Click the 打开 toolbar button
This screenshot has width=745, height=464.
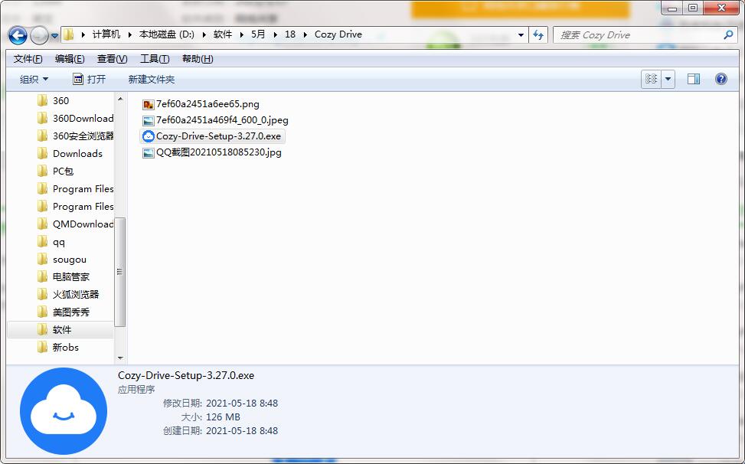click(x=90, y=79)
